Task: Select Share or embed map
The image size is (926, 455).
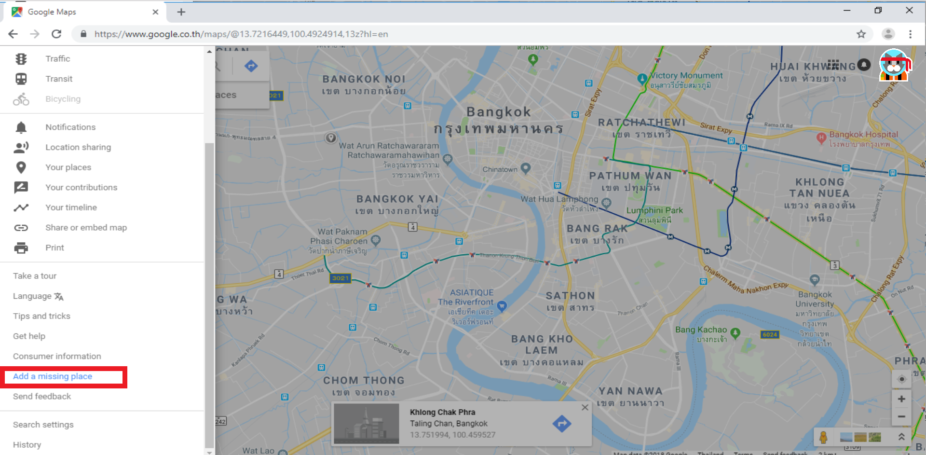Action: (86, 227)
